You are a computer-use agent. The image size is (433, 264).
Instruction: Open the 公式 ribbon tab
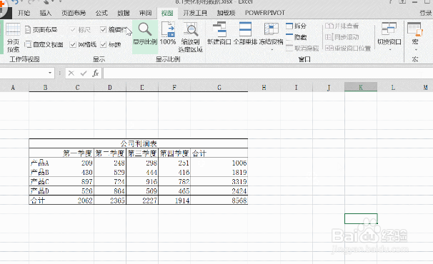pyautogui.click(x=101, y=13)
